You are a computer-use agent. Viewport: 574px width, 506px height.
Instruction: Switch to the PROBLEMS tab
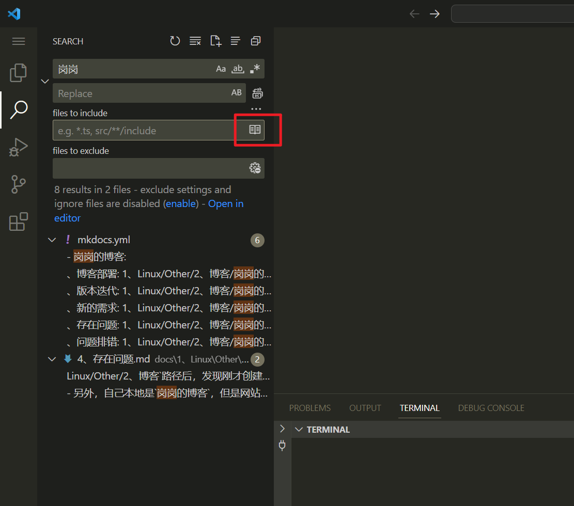pos(309,408)
